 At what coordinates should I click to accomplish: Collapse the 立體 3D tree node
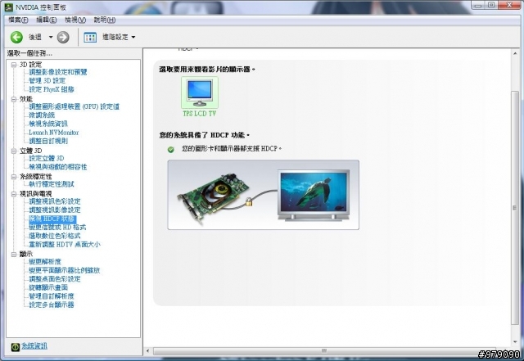pos(14,151)
